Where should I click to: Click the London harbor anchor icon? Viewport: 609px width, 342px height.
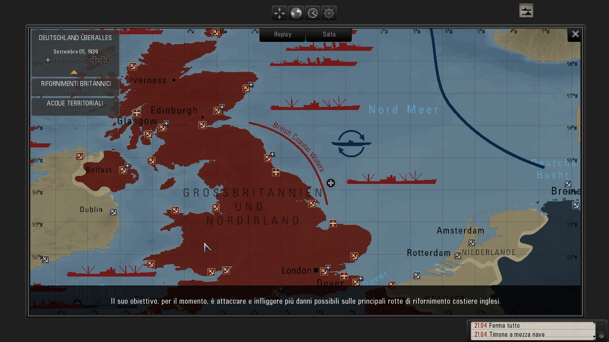[324, 271]
